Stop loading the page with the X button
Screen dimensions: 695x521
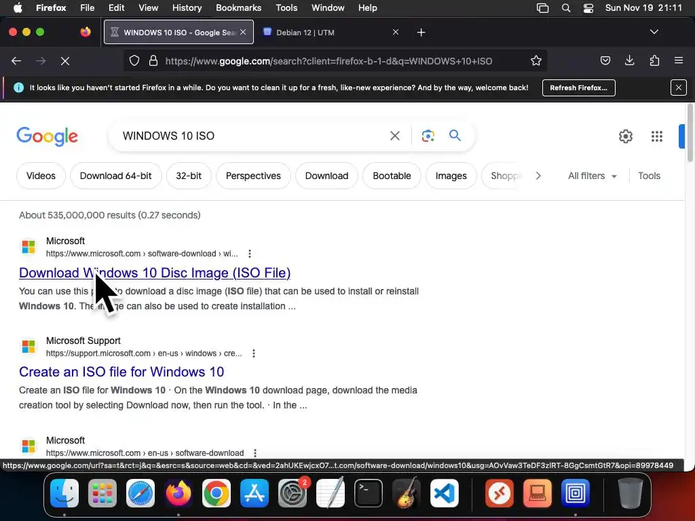tap(65, 61)
